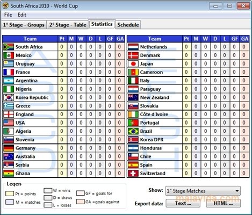
Task: Switch to the Schedule tab
Action: 128,25
